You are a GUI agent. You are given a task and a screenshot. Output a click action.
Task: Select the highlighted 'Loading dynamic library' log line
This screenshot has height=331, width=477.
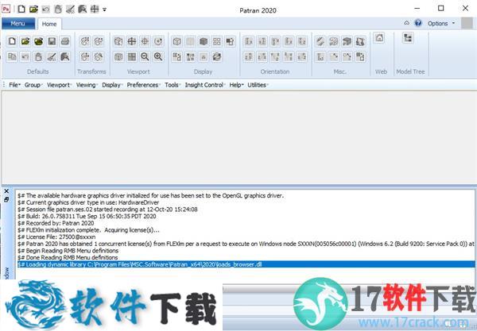click(246, 264)
